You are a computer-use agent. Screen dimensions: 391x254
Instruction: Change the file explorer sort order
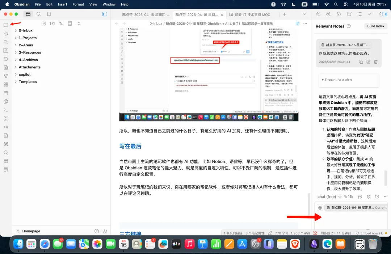61,24
